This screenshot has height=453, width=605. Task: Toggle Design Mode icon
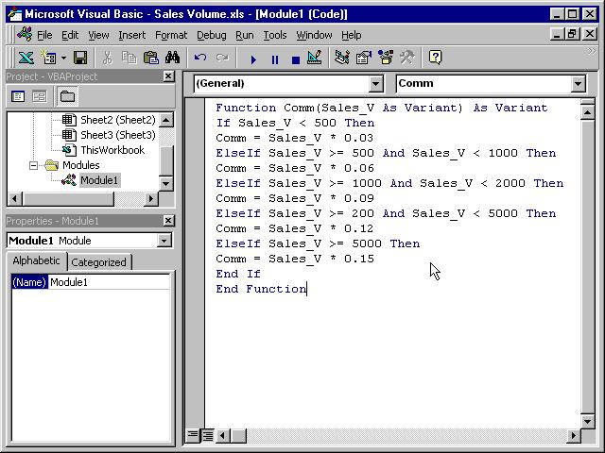click(315, 59)
